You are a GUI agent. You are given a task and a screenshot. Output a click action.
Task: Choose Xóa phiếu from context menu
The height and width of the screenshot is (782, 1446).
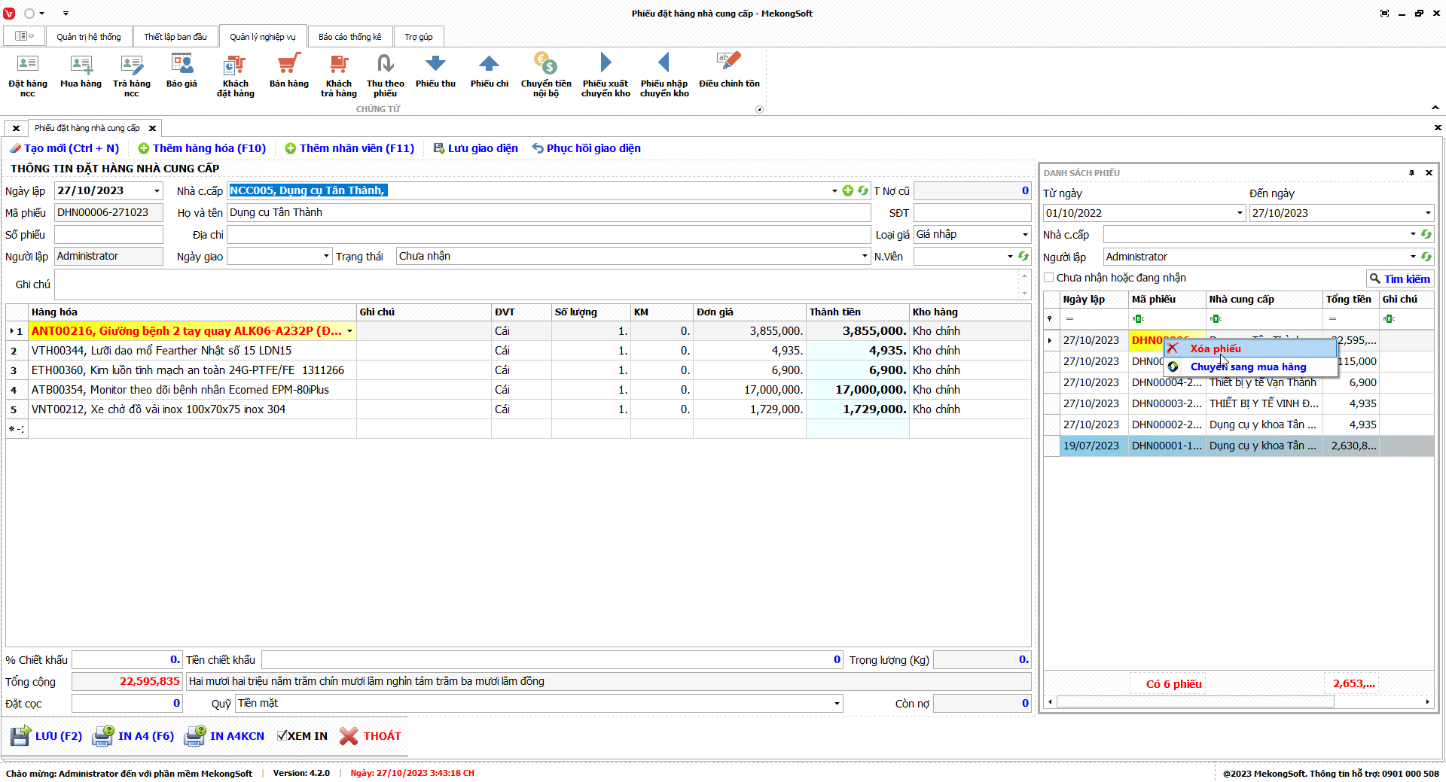(1215, 348)
